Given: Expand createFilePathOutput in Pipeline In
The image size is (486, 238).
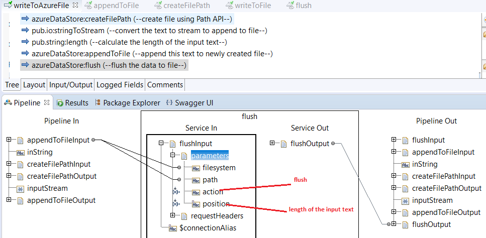Looking at the screenshot, I should (x=9, y=176).
